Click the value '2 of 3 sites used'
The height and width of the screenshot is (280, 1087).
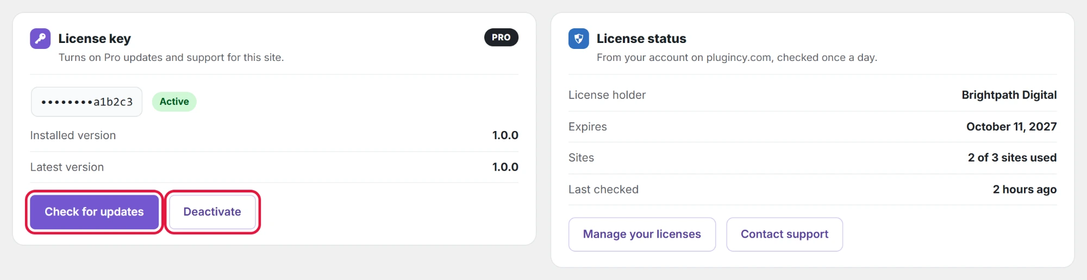pyautogui.click(x=1012, y=158)
